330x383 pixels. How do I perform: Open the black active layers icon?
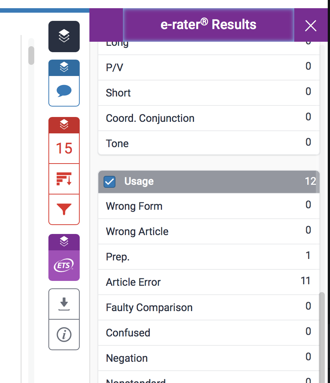[64, 37]
